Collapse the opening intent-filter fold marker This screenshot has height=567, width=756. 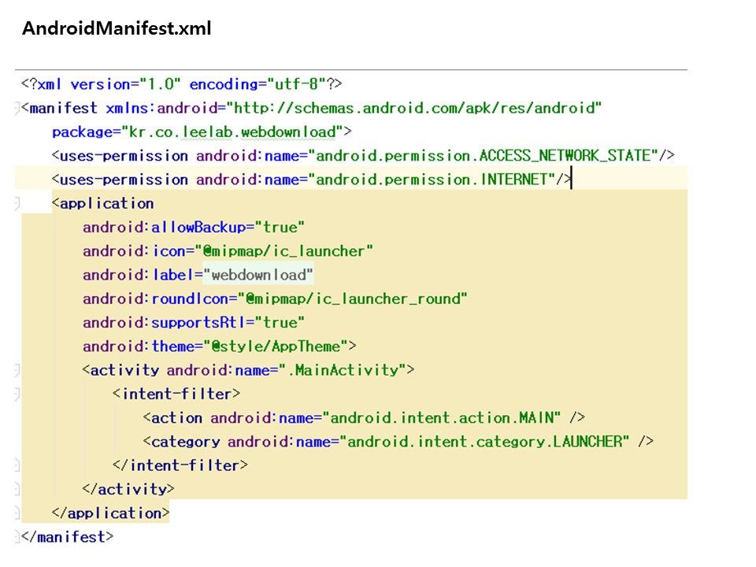pyautogui.click(x=18, y=394)
